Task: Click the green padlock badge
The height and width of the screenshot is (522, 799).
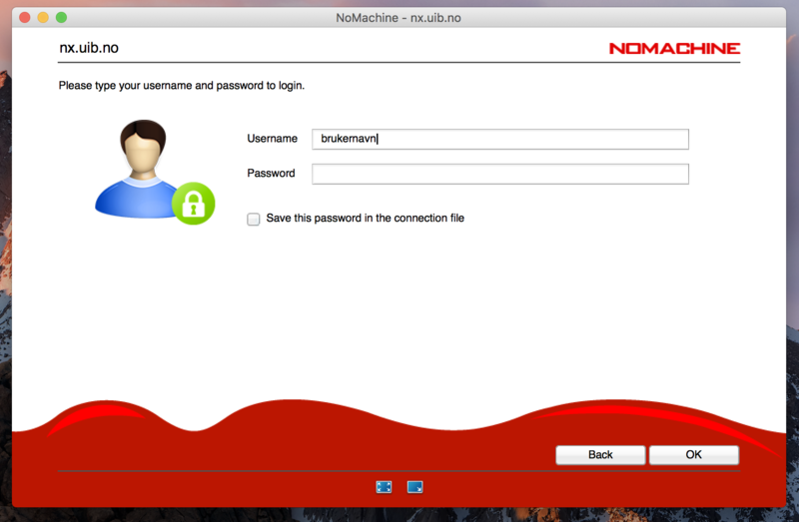Action: 194,204
